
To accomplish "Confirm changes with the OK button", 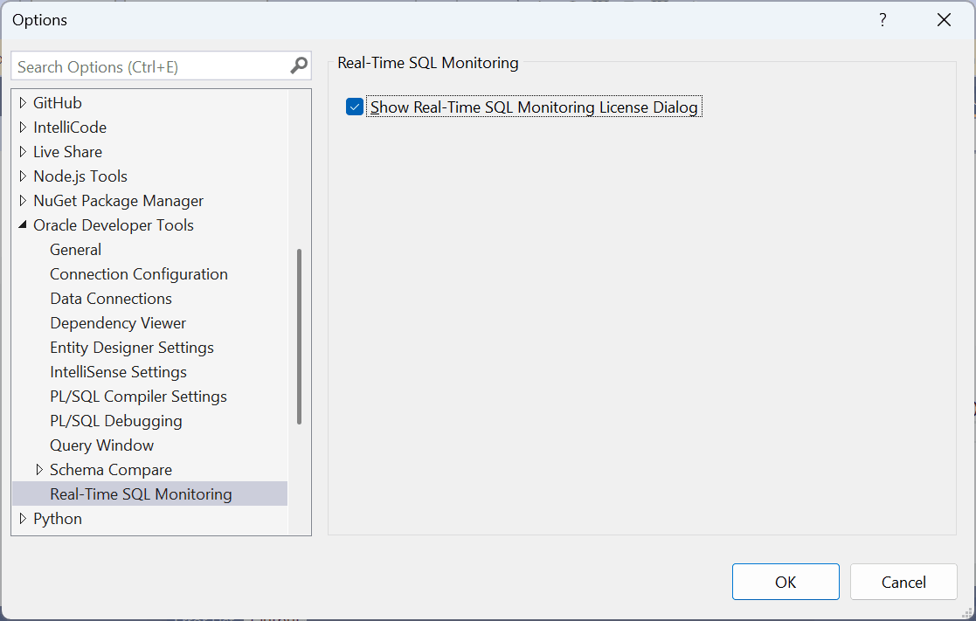I will pos(785,582).
